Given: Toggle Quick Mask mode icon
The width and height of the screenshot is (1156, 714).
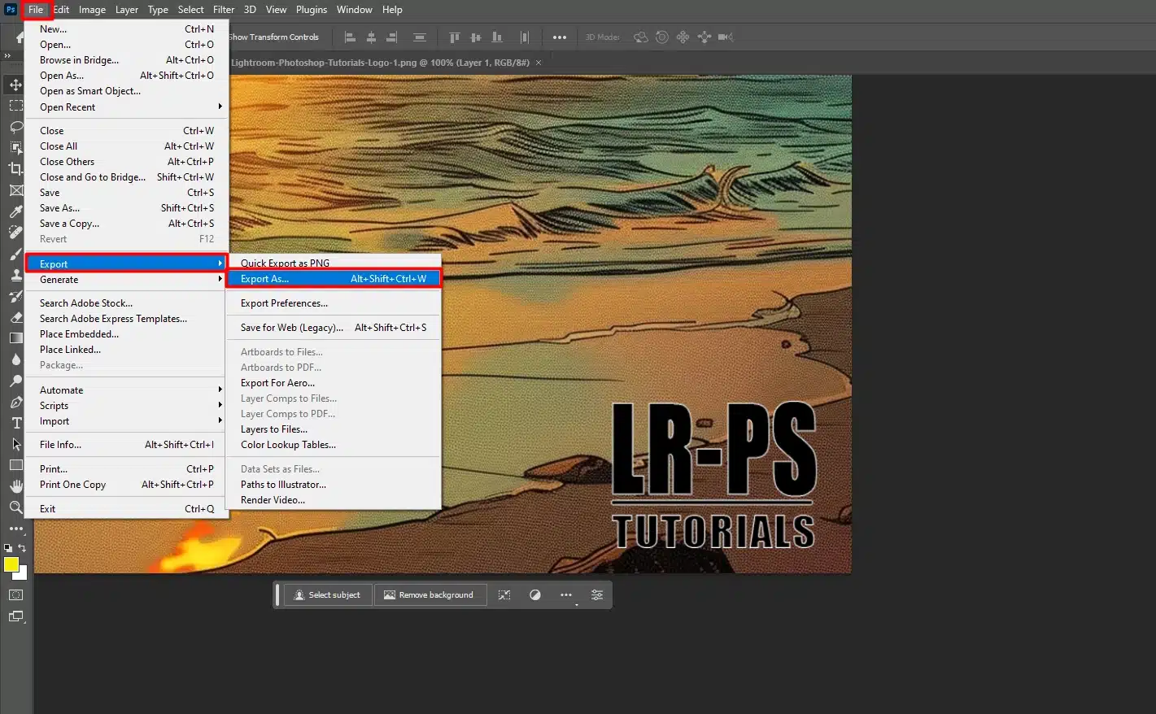Looking at the screenshot, I should point(15,595).
